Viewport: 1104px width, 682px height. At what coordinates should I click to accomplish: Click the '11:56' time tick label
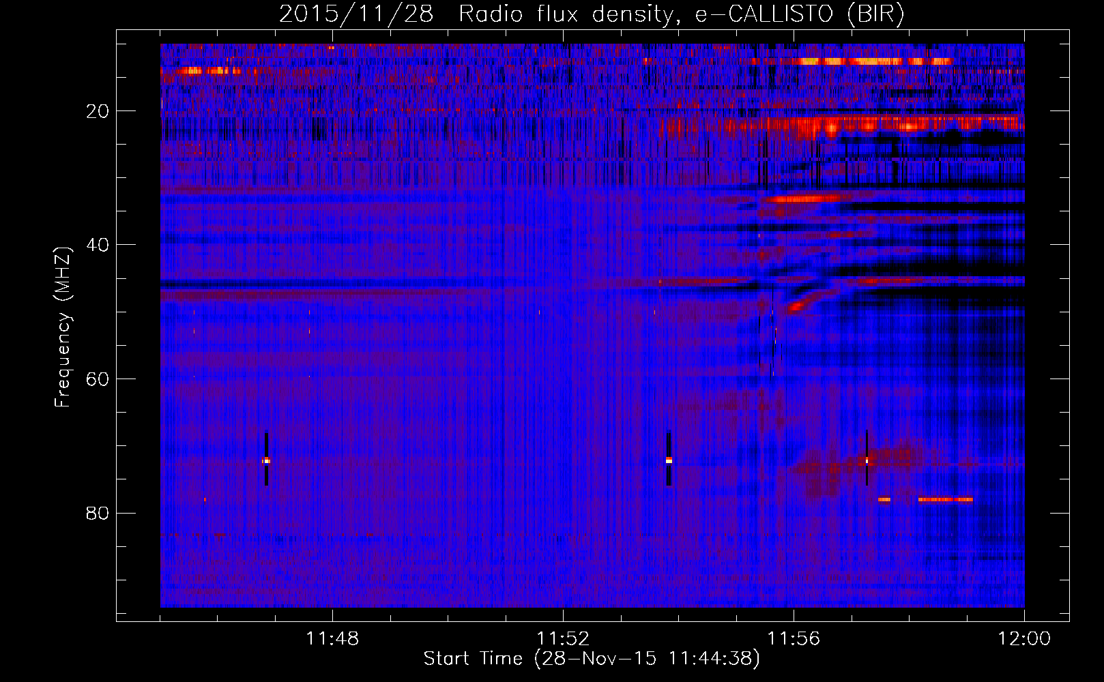(x=794, y=639)
